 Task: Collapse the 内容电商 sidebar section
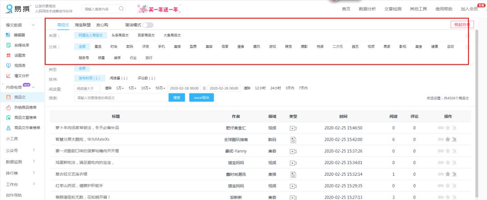click(x=33, y=87)
